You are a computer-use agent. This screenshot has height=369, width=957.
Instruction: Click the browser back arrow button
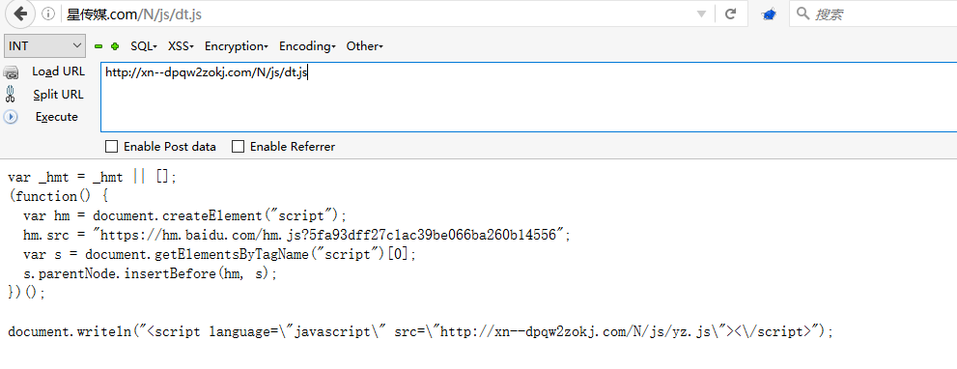20,14
